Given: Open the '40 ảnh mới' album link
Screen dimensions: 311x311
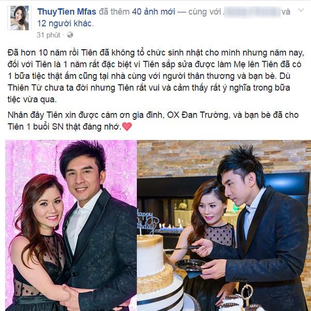Looking at the screenshot, I should tap(153, 12).
